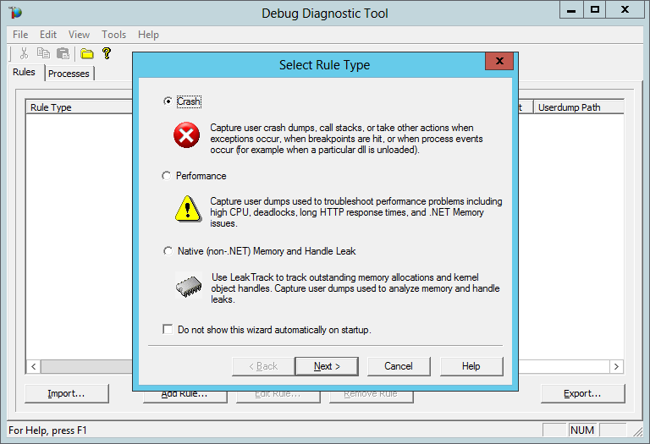The height and width of the screenshot is (444, 650).
Task: Click the right scroll arrow of rules list
Action: (616, 366)
